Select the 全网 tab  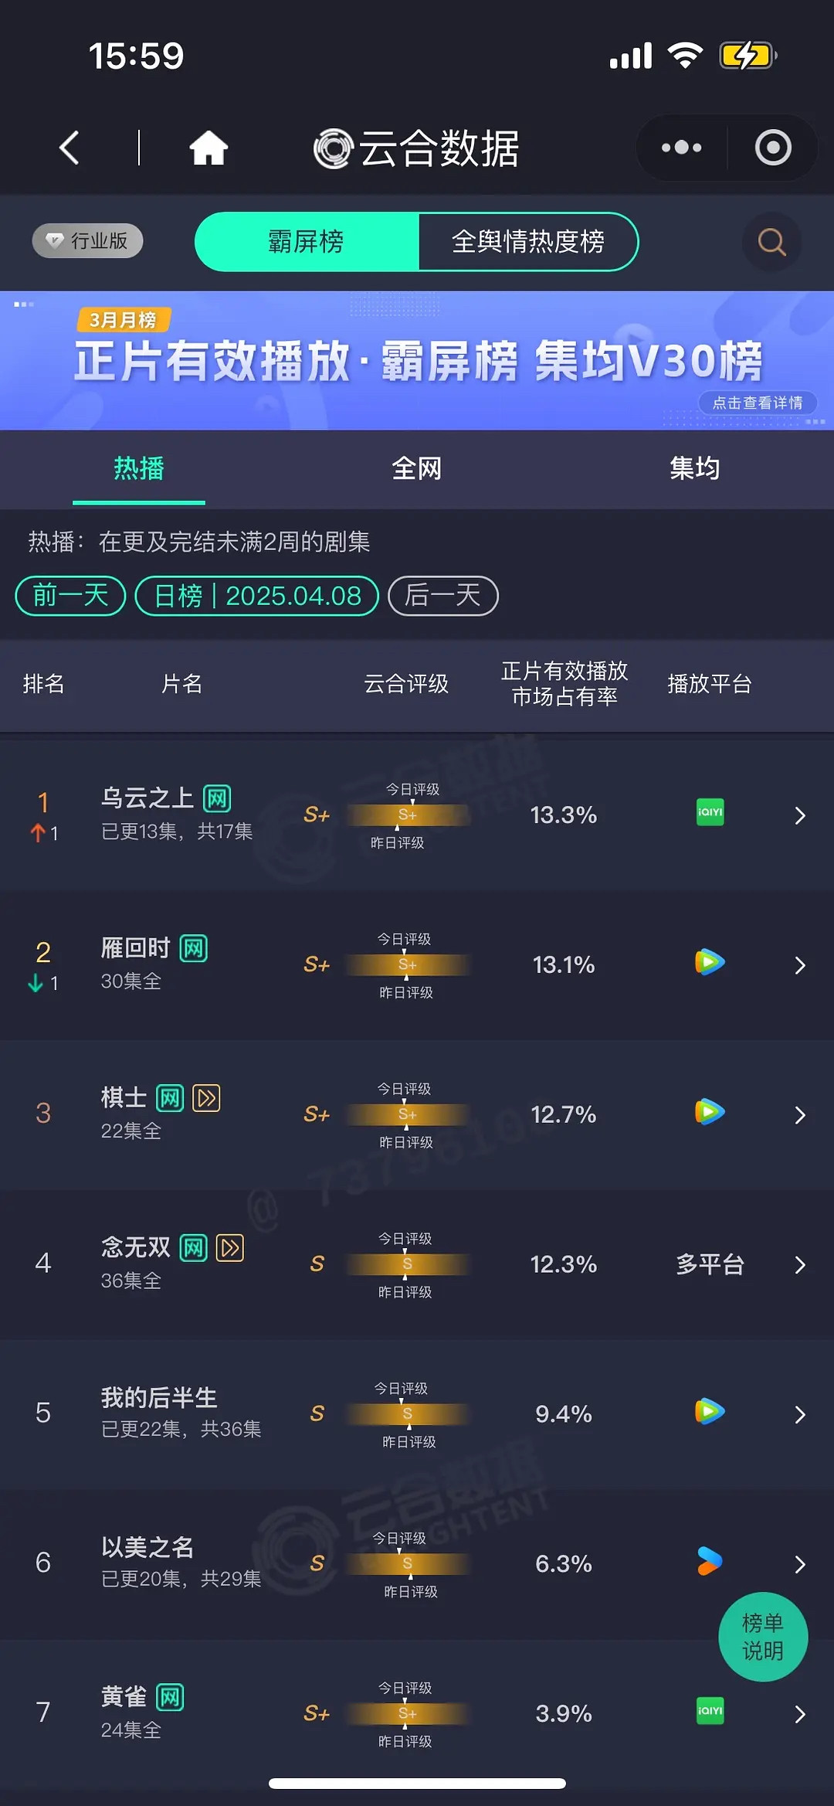[x=416, y=468]
